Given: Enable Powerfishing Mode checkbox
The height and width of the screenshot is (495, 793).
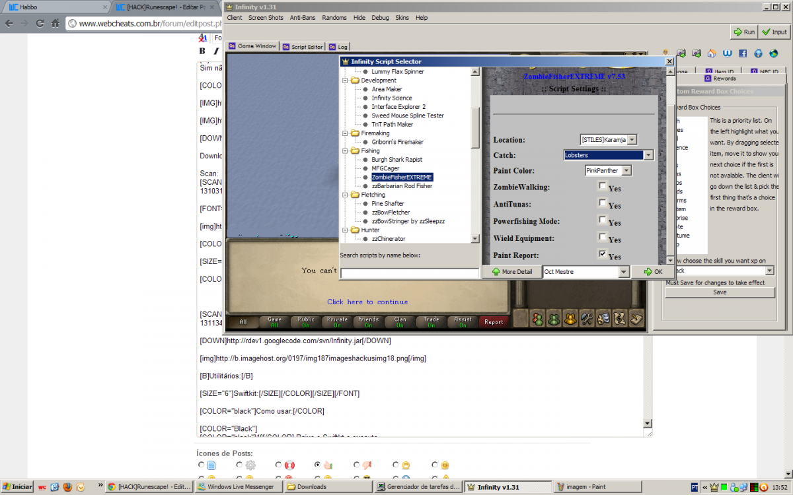Looking at the screenshot, I should pyautogui.click(x=602, y=220).
